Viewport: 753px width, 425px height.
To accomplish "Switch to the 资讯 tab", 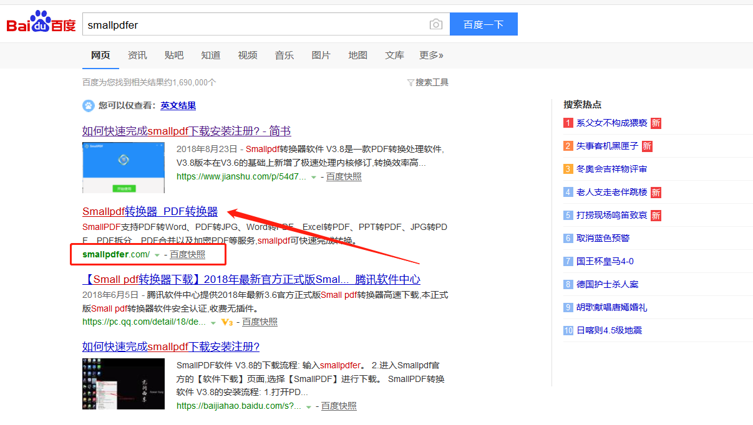I will 137,55.
